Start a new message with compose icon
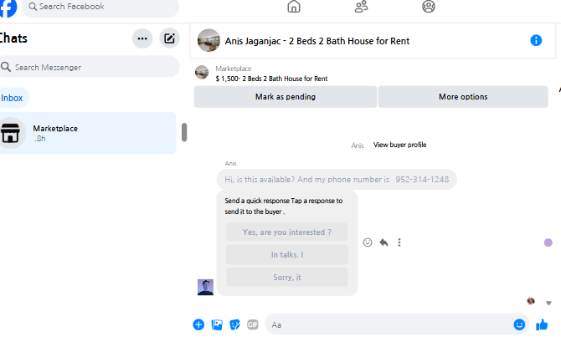561x352 pixels. coord(169,38)
